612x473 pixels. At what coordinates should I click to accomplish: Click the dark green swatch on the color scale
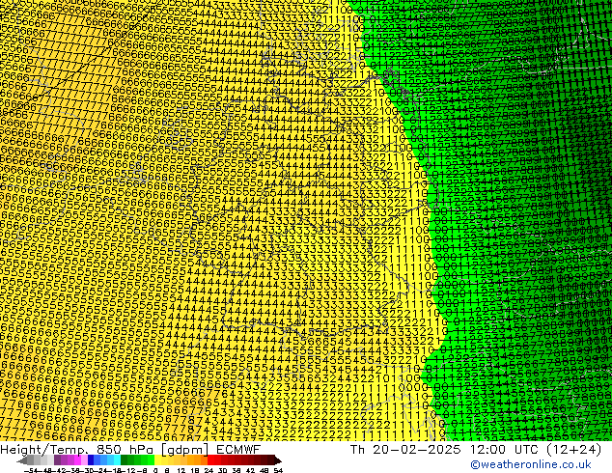tap(125, 460)
